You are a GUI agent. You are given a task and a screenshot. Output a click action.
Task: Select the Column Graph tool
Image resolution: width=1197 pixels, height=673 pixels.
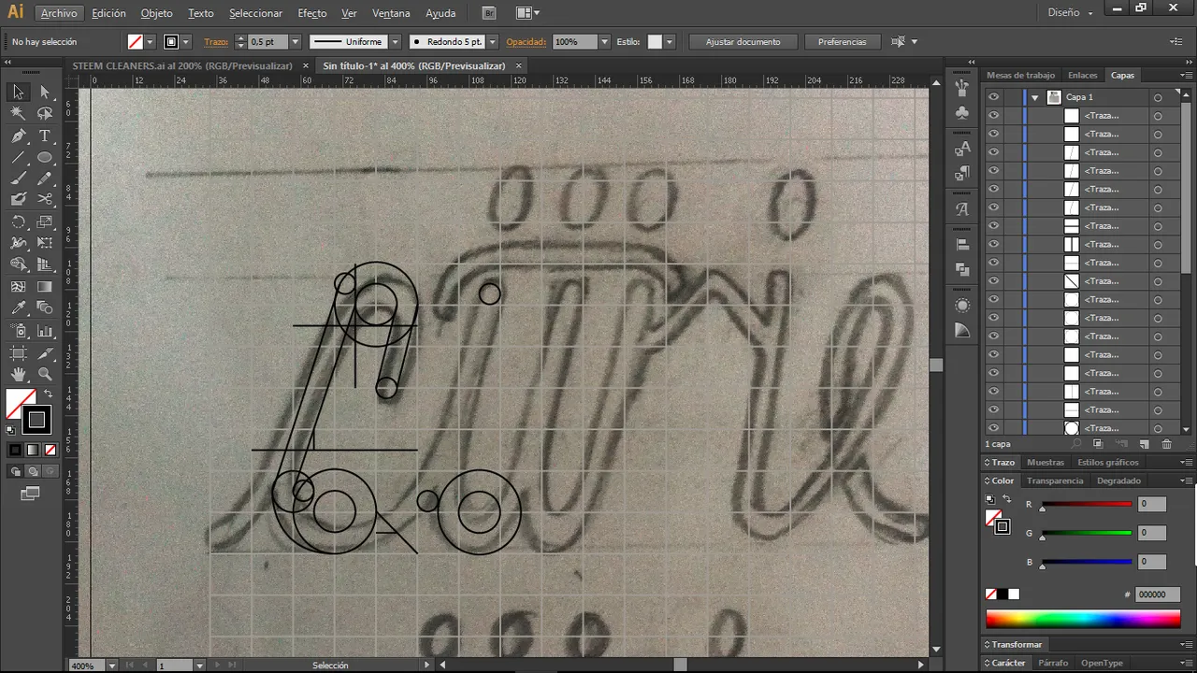tap(44, 331)
